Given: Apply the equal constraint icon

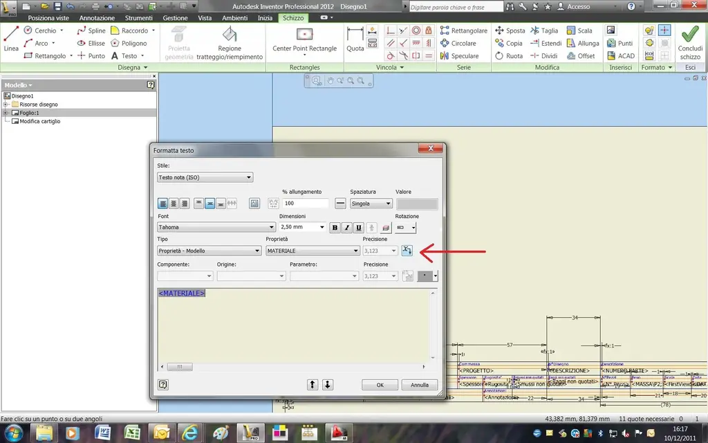Looking at the screenshot, I should (x=428, y=55).
